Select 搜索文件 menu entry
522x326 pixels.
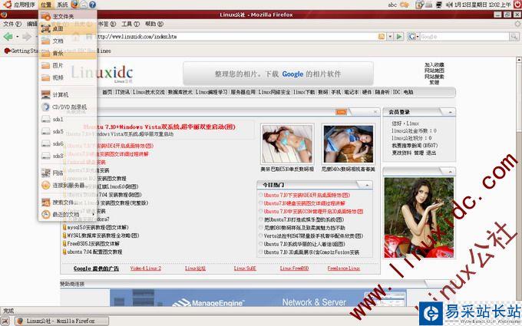click(68, 203)
